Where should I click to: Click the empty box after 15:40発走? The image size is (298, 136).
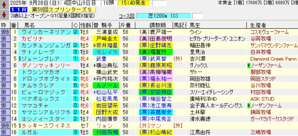159,3
